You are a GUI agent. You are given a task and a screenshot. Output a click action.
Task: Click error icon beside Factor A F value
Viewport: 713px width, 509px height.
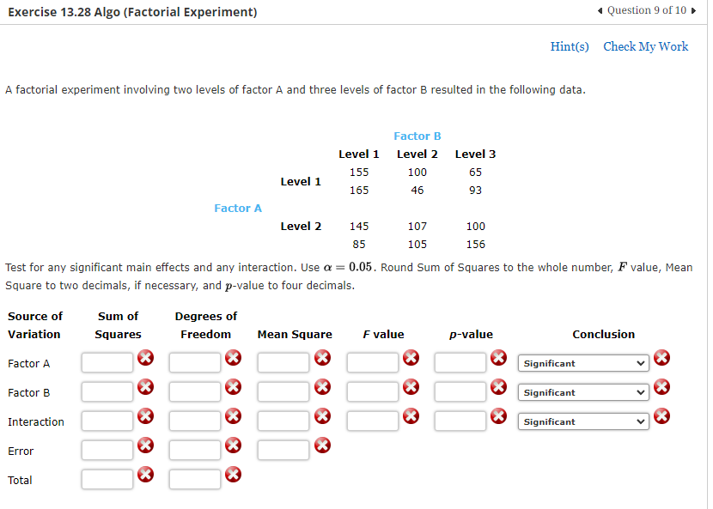[411, 358]
